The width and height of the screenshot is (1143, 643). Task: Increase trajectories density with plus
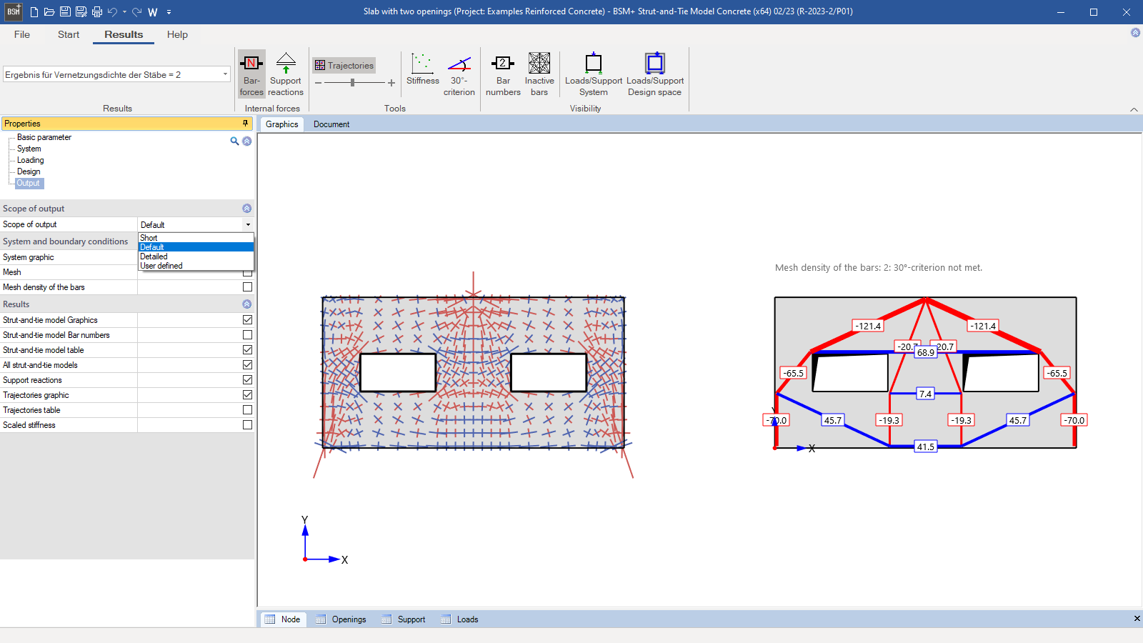point(391,83)
